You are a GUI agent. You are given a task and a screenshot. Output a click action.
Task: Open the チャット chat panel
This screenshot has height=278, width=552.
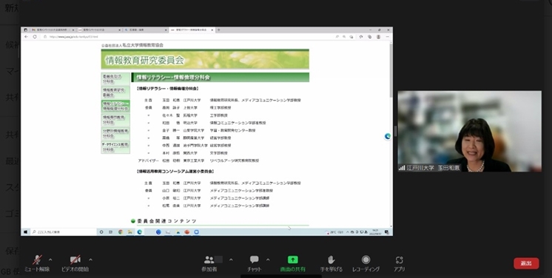pos(255,263)
